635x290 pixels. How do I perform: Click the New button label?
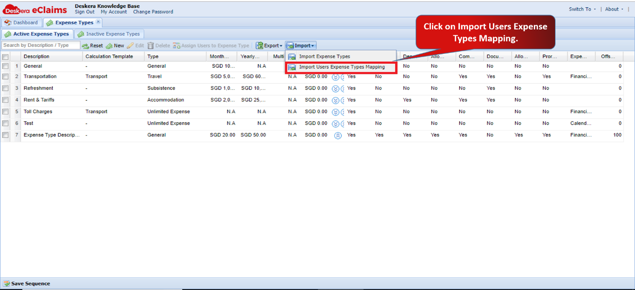pos(119,46)
